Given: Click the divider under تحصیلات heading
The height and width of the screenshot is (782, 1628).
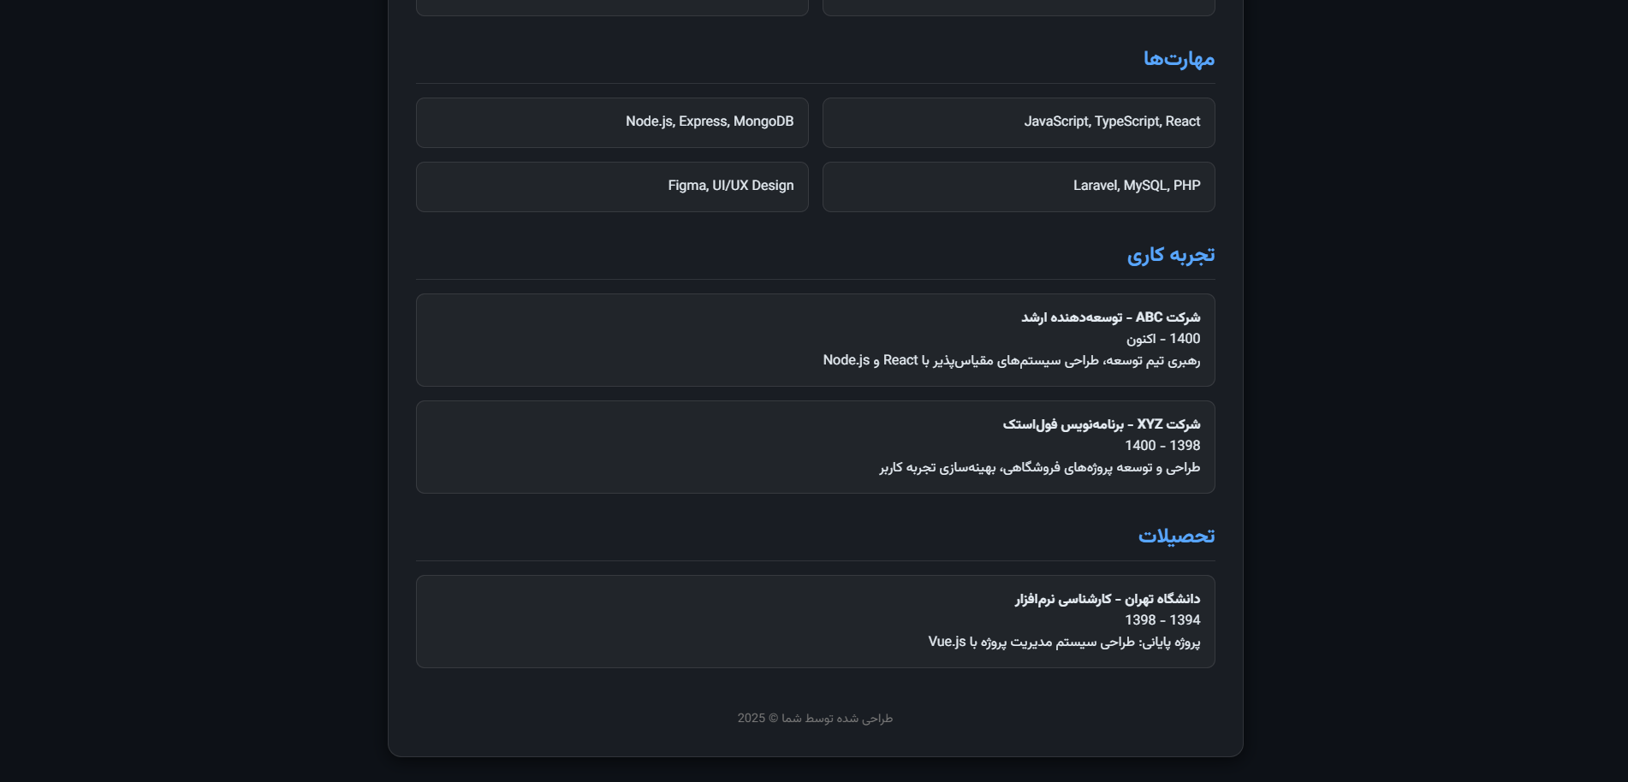Looking at the screenshot, I should 816,560.
